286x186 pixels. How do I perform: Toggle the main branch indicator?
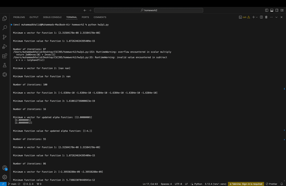tap(13, 184)
